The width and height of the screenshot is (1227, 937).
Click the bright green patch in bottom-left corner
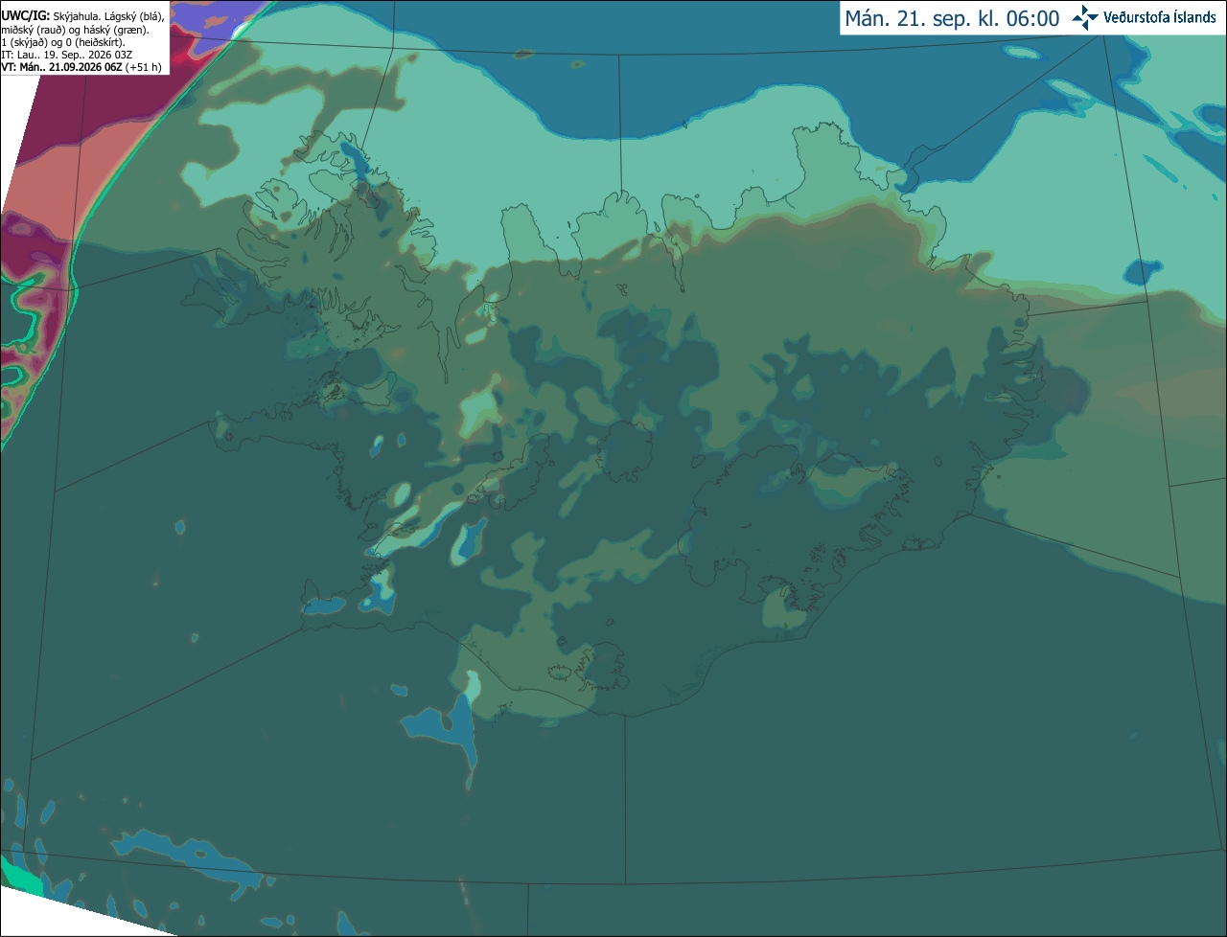(19, 877)
